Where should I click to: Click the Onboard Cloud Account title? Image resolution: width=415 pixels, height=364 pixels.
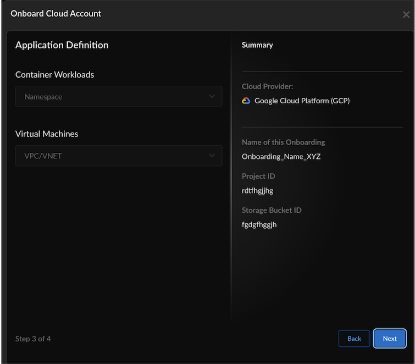click(56, 14)
